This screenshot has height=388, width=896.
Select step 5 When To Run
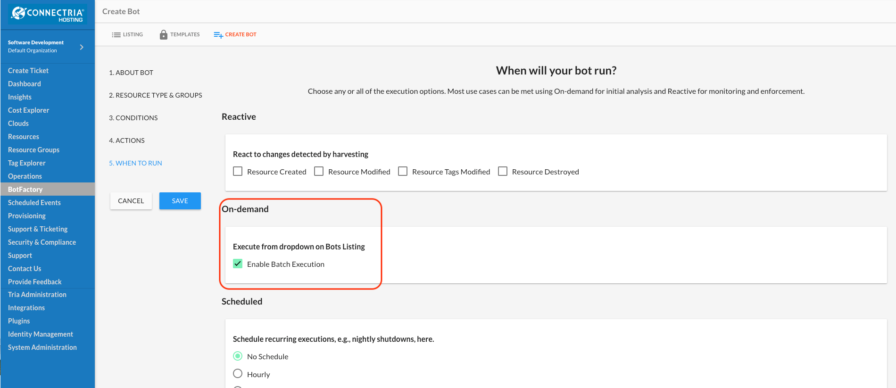pyautogui.click(x=135, y=163)
